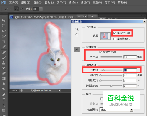Click the Smooth slider handle
147x116 pixels.
pos(103,70)
